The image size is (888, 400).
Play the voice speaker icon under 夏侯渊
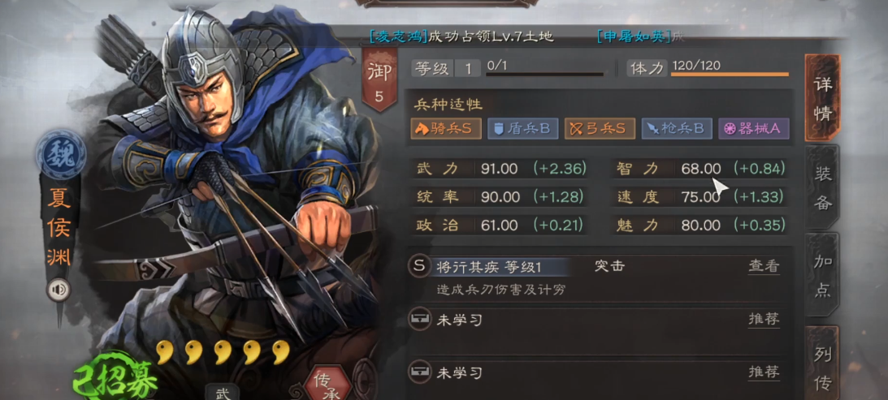[58, 290]
